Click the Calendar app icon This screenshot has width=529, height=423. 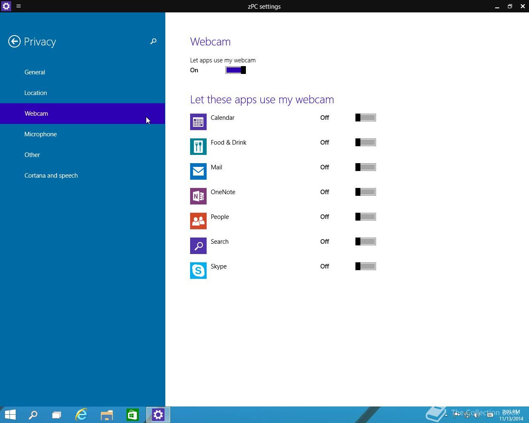[198, 122]
